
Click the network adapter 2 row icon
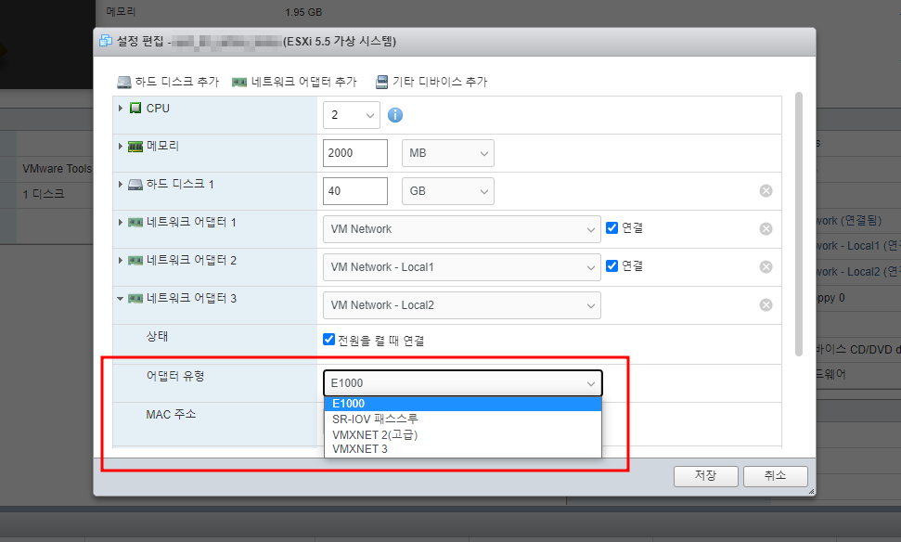coord(135,261)
